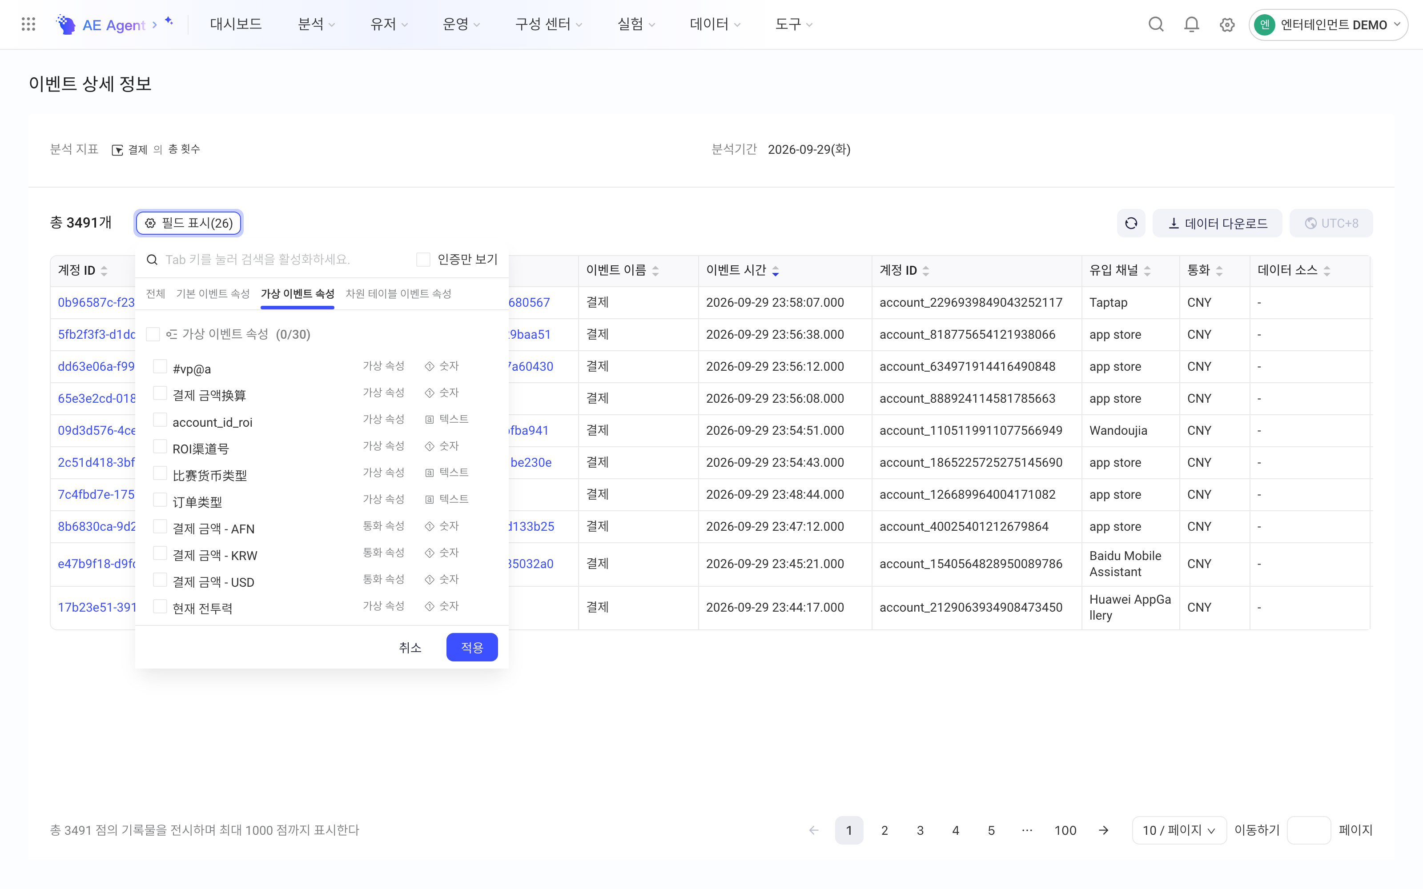The image size is (1423, 889).
Task: Sort by 통화 column arrows
Action: click(1219, 270)
